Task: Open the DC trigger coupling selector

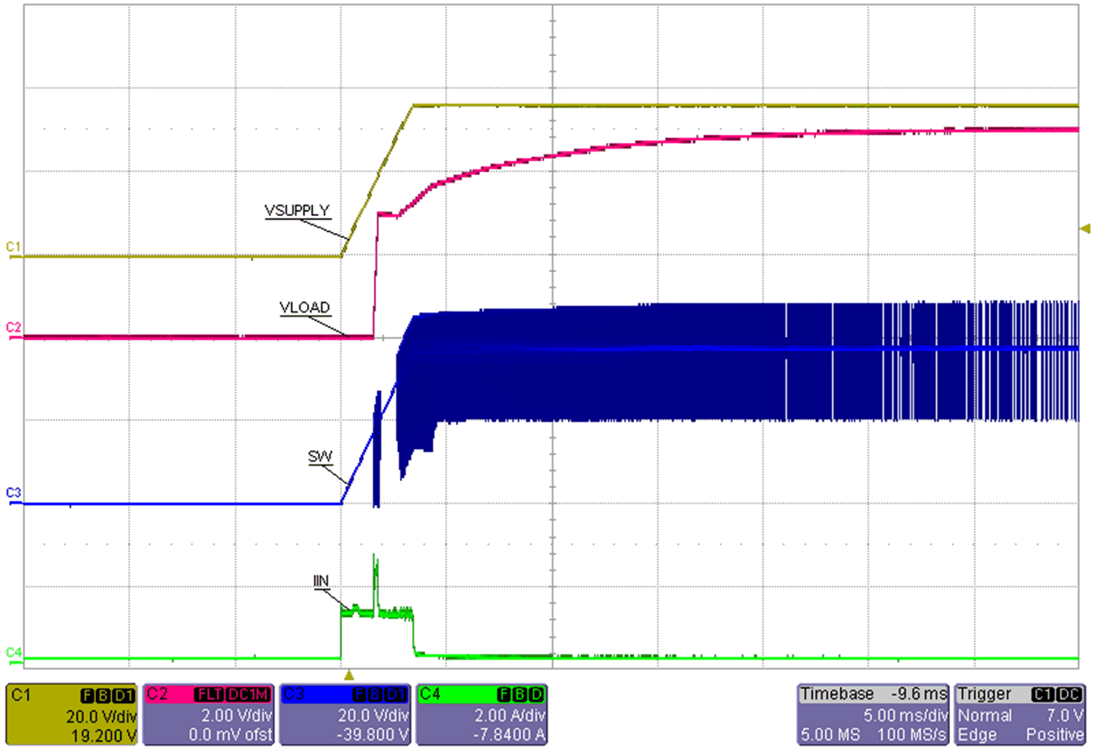Action: click(1069, 694)
